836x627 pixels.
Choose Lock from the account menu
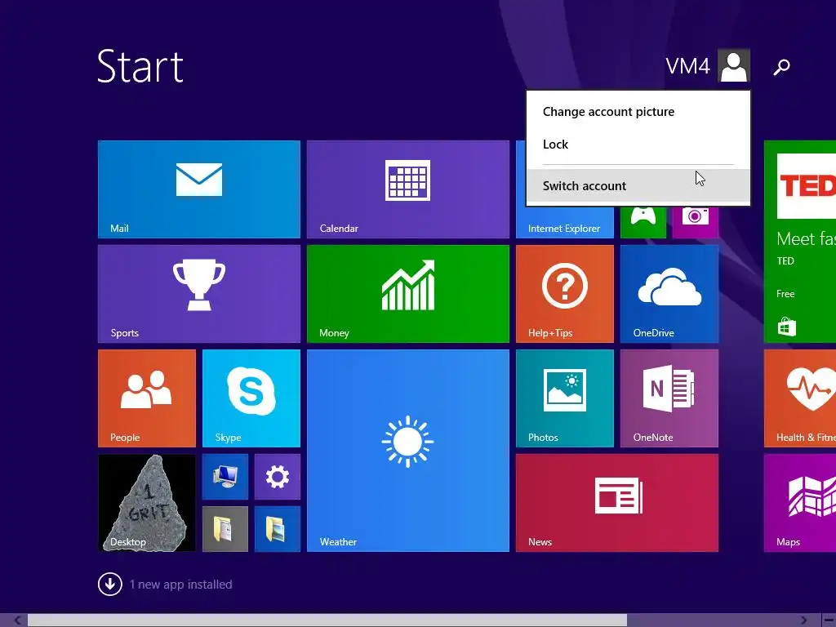[x=555, y=145]
